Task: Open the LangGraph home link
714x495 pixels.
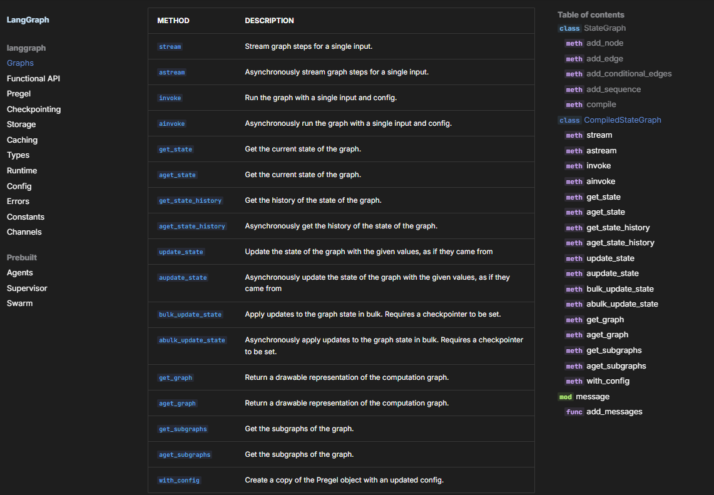Action: point(28,20)
